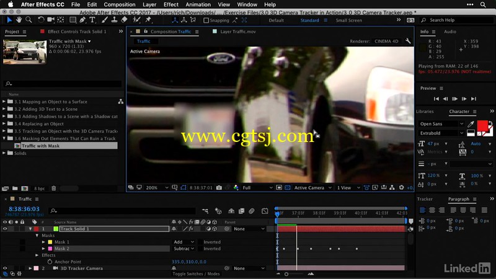Switch to the Layer Traffic.mov tab
496x279 pixels.
(238, 32)
